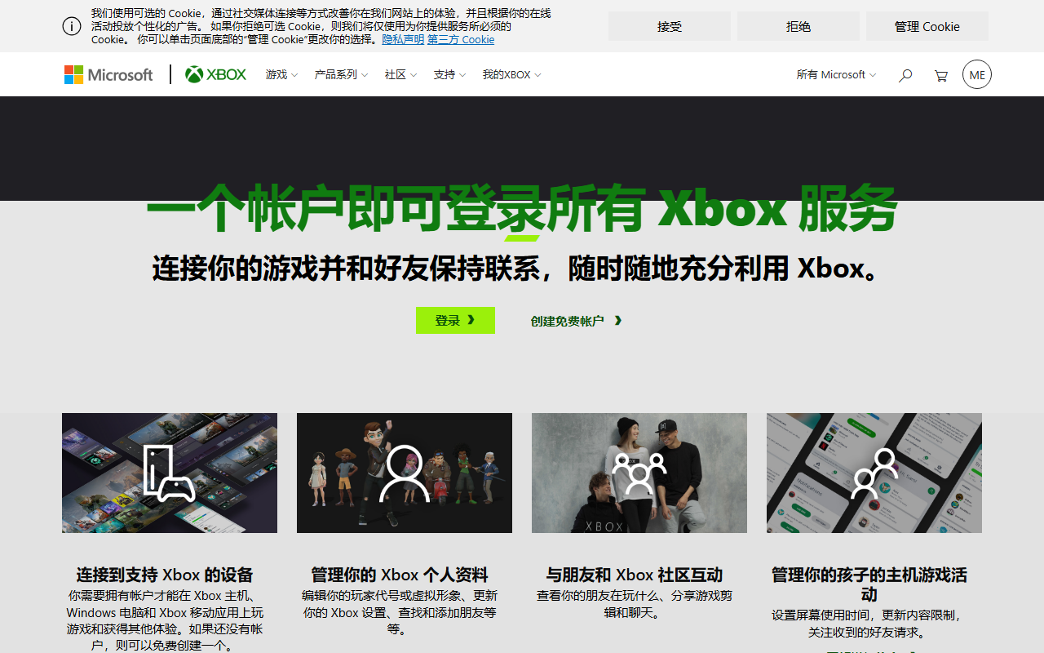Click the 与朋友和 Xbox 社区互动 heading

pos(635,575)
